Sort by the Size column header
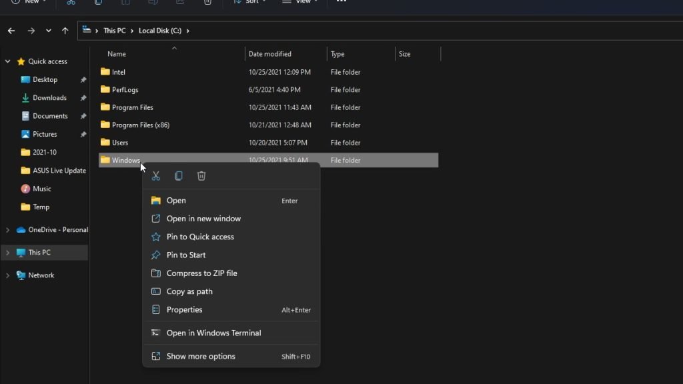Viewport: 683px width, 384px height. [x=405, y=54]
